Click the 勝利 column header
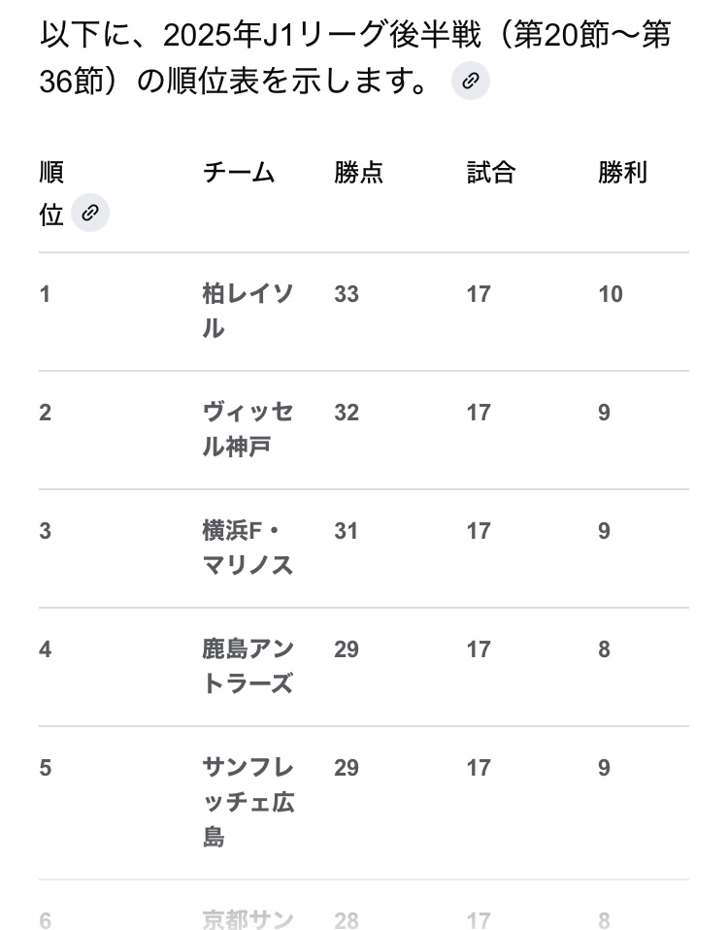 (x=623, y=173)
